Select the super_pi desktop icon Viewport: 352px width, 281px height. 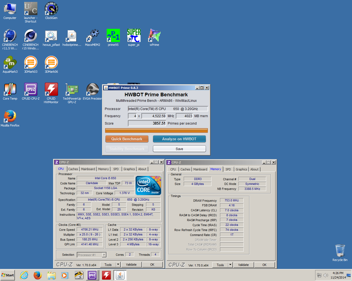pos(134,38)
